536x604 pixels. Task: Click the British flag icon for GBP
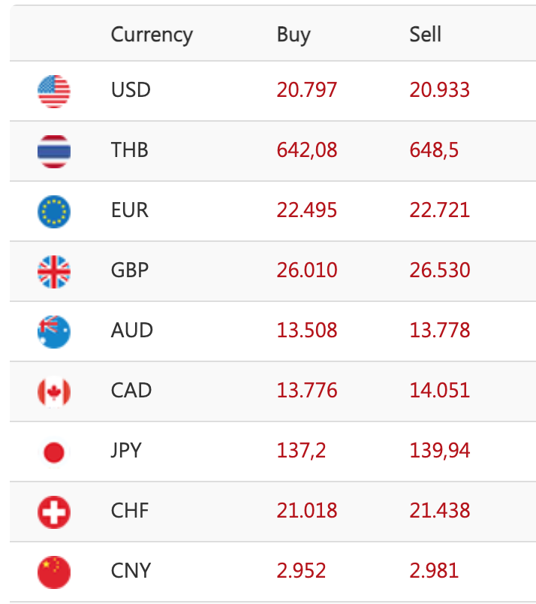(54, 272)
